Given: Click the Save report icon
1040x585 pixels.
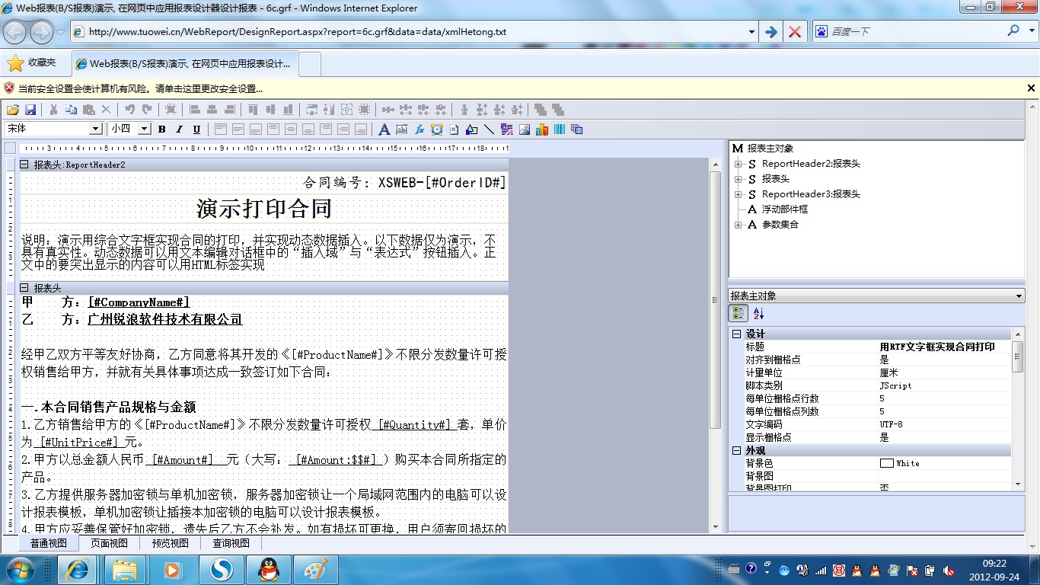Looking at the screenshot, I should click(x=30, y=110).
